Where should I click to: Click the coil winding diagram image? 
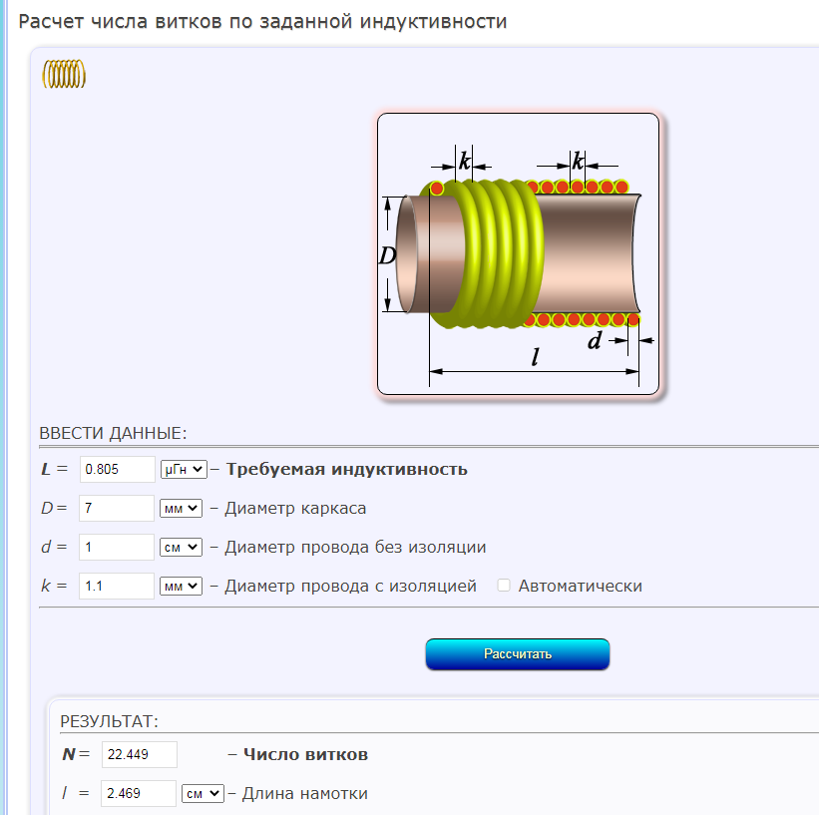pos(519,256)
